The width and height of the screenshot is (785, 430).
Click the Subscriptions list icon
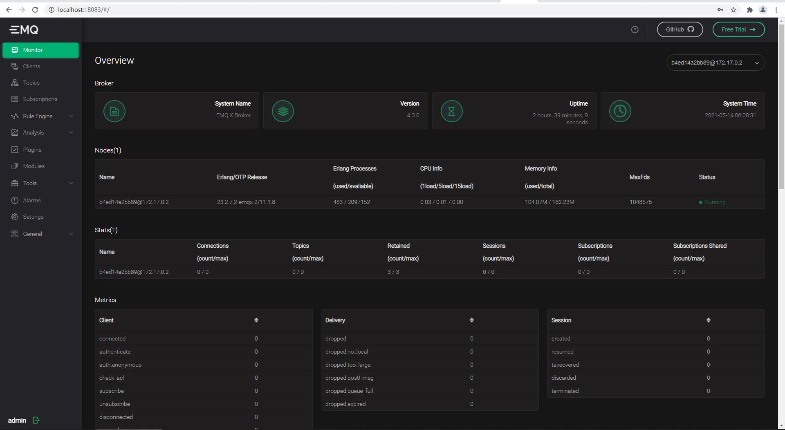click(x=15, y=99)
